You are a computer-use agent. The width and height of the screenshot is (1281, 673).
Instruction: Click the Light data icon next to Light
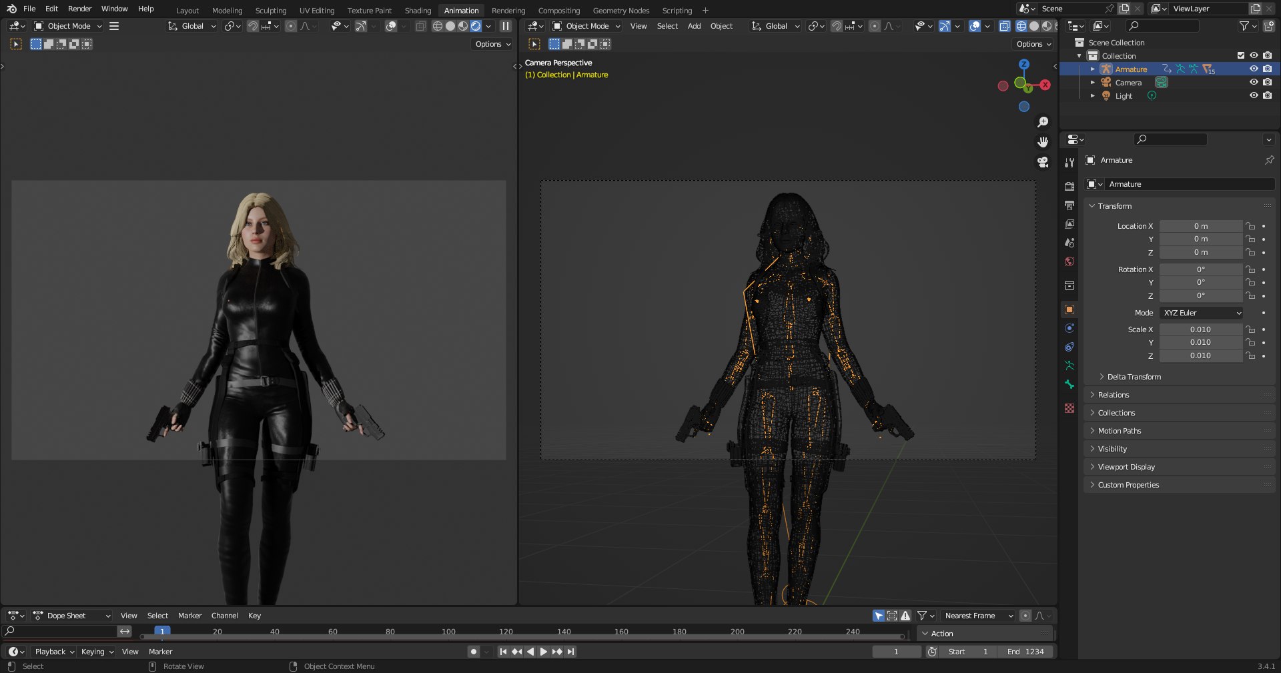pos(1152,96)
